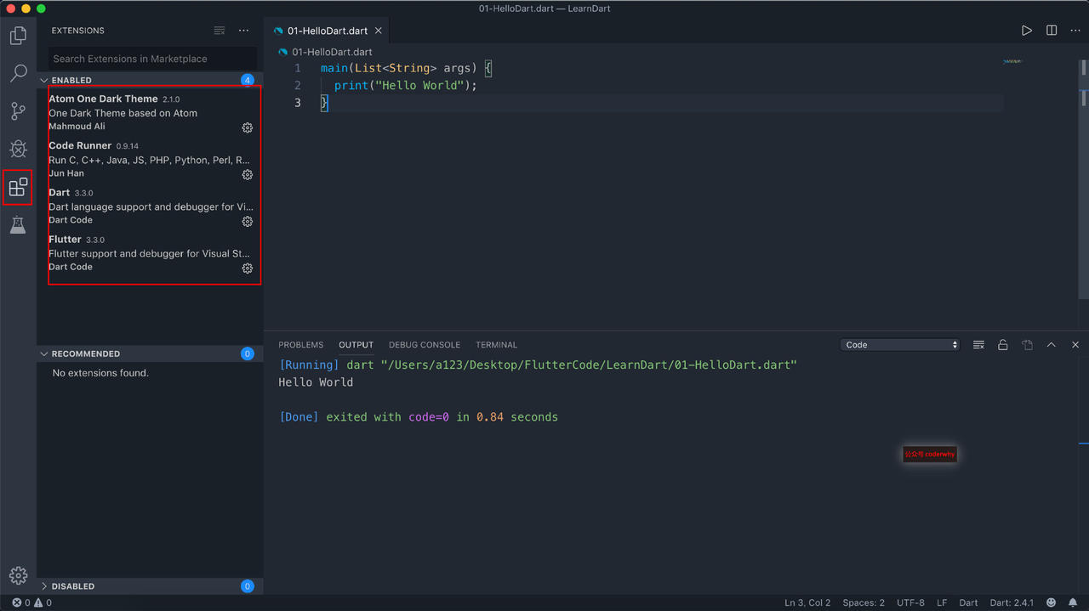The width and height of the screenshot is (1089, 611).
Task: Click the "[Done] exited with code=0" line
Action: coord(419,417)
